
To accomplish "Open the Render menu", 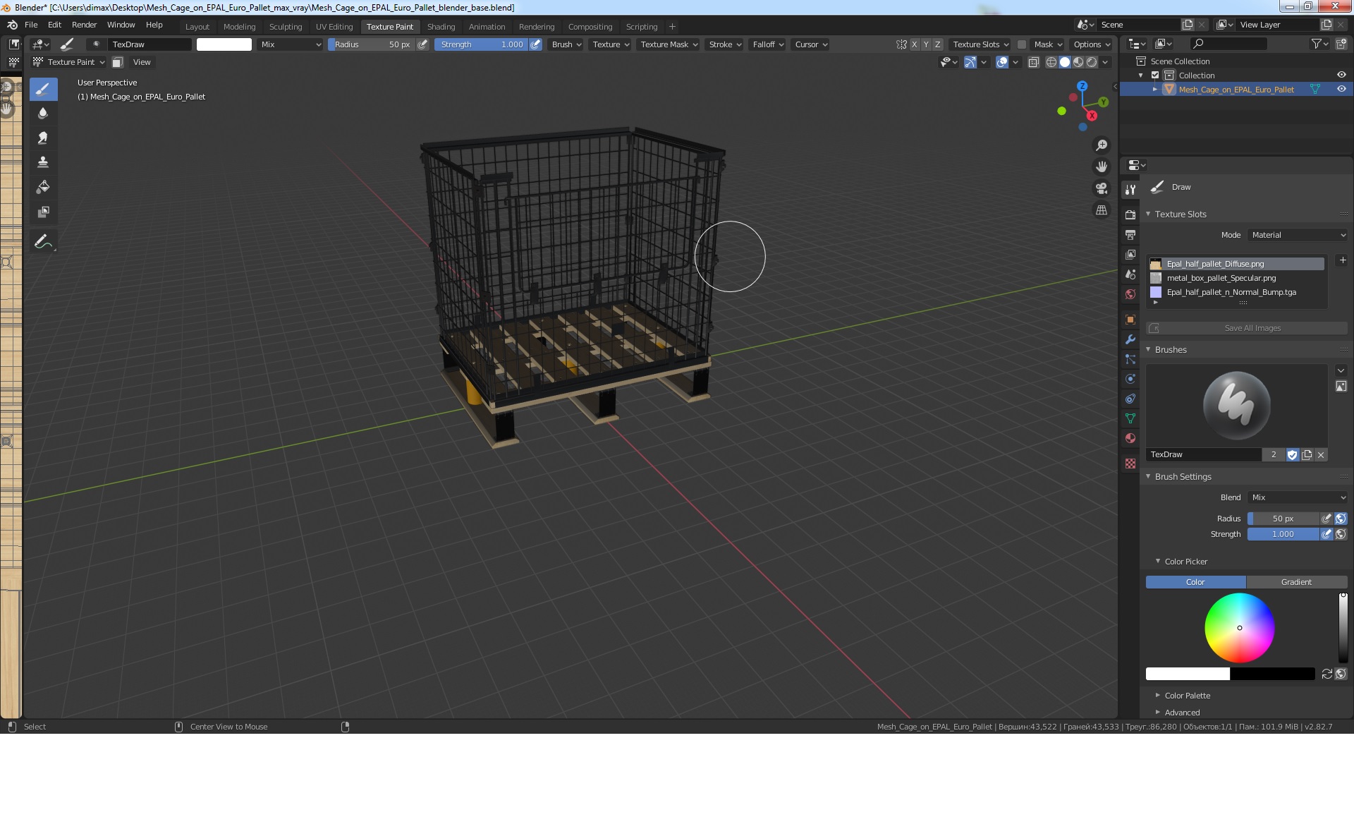I will pyautogui.click(x=84, y=25).
